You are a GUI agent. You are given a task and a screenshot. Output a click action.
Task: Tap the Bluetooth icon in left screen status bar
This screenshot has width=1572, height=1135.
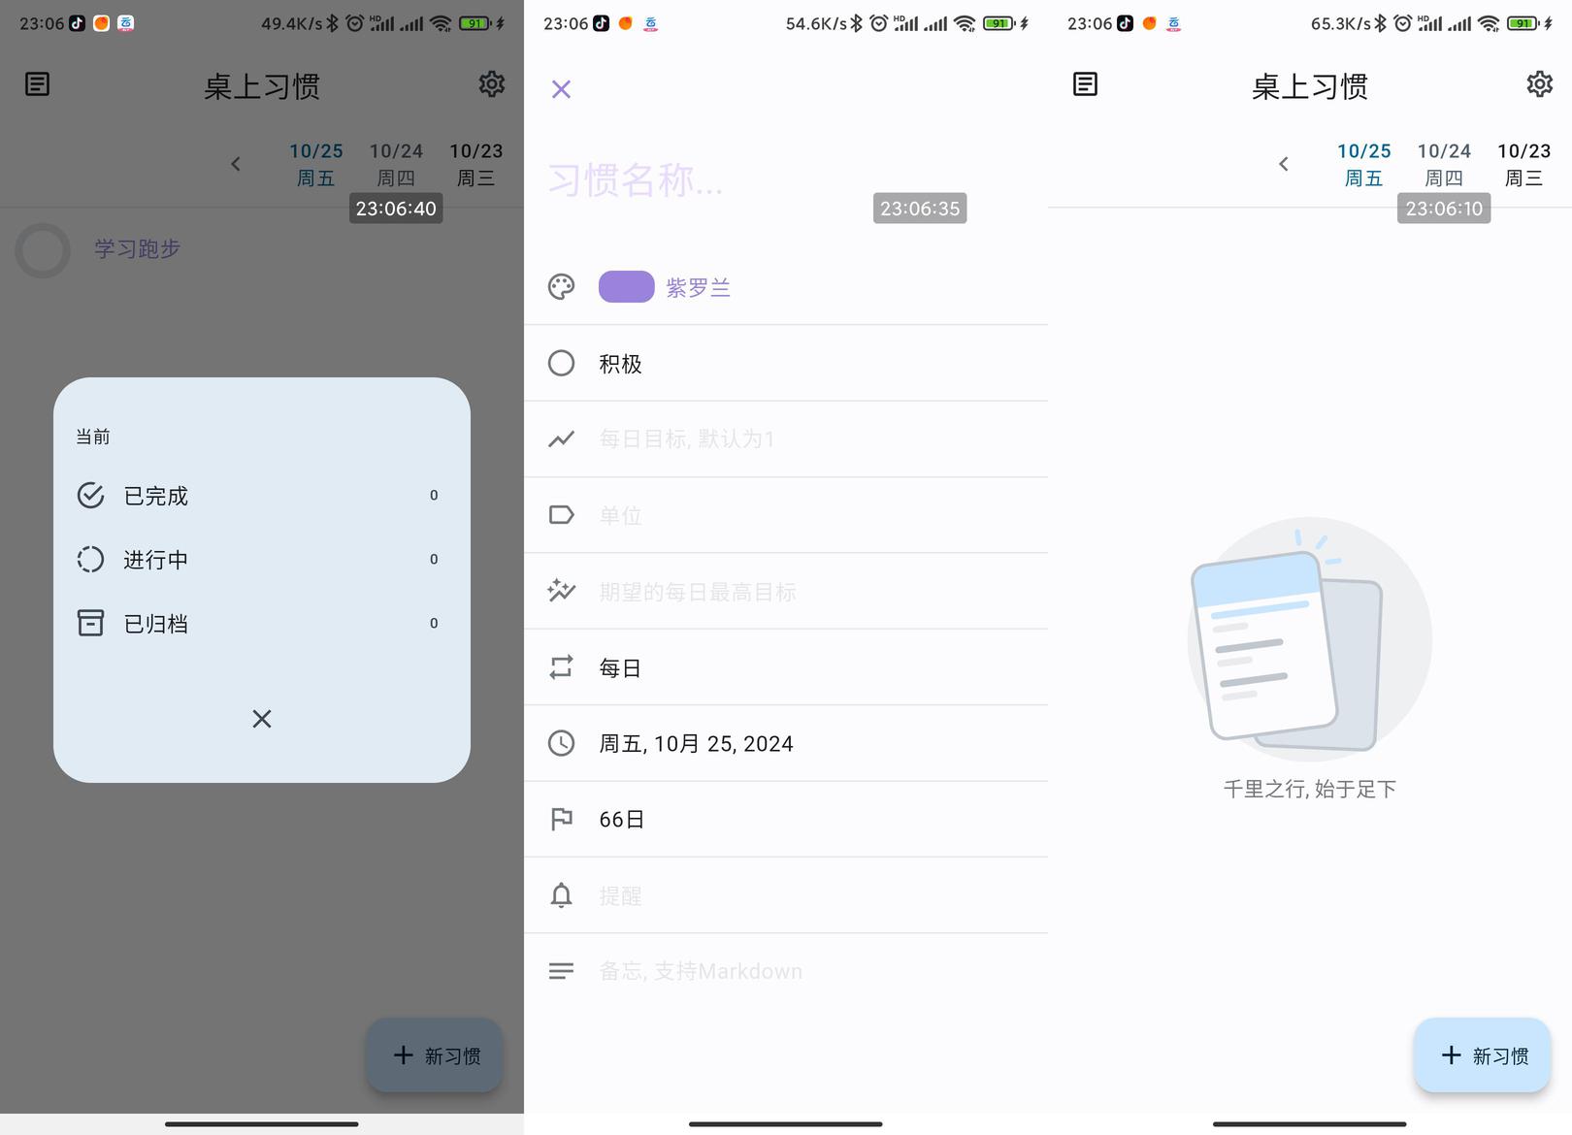(x=332, y=23)
